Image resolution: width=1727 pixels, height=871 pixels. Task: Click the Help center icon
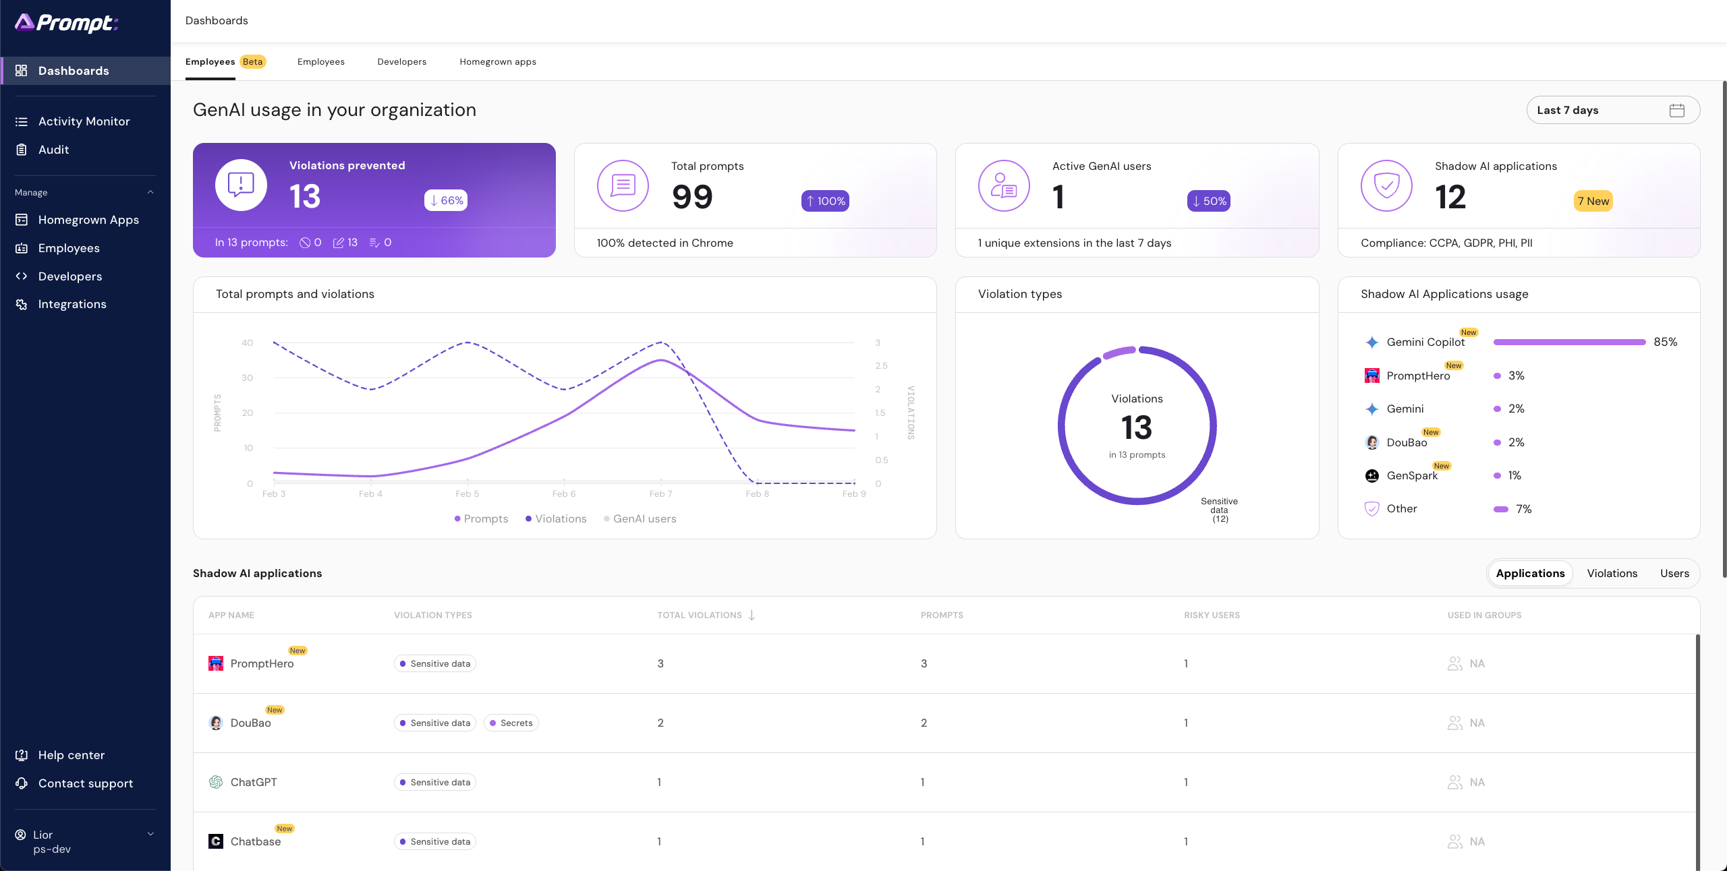click(22, 755)
